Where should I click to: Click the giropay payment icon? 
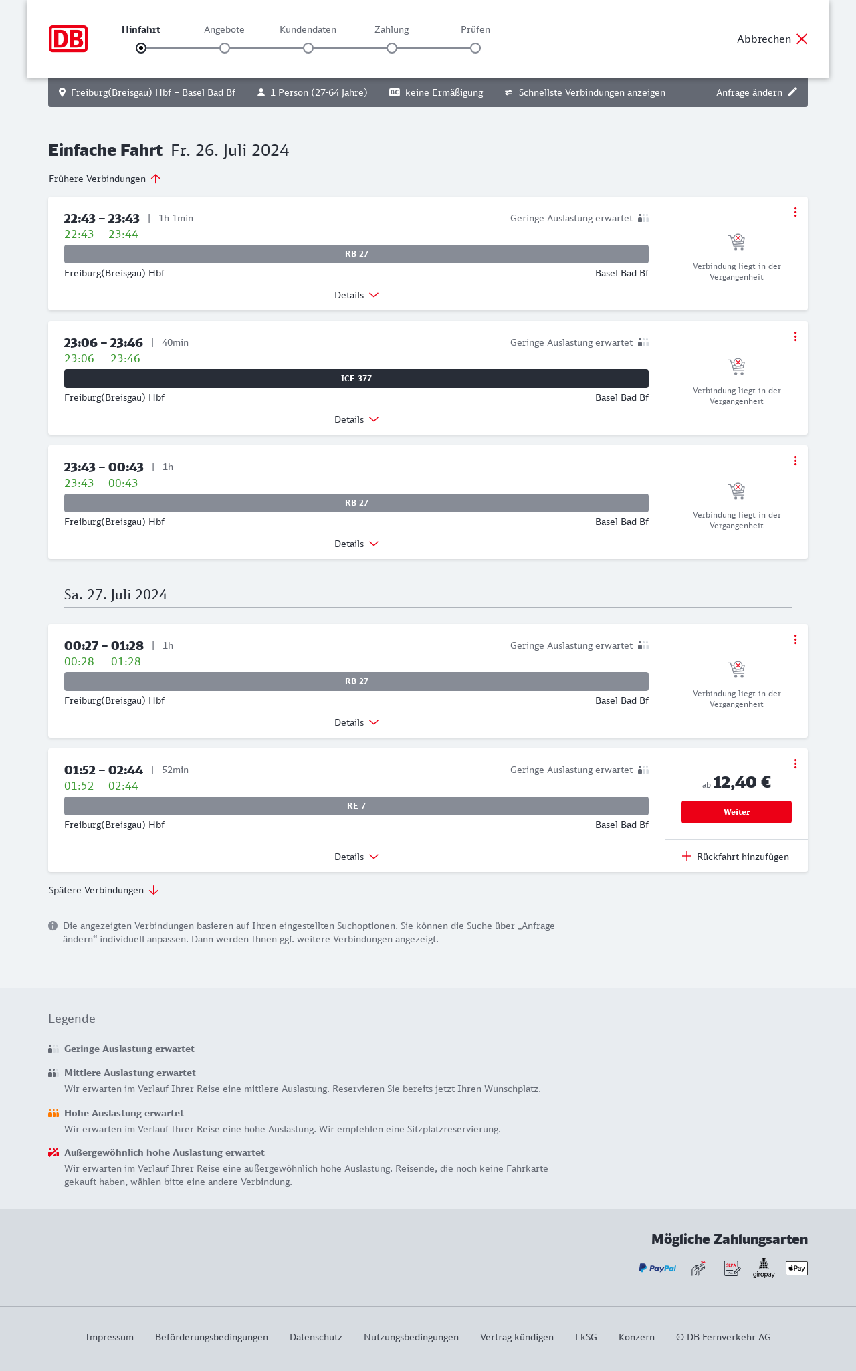(764, 1268)
